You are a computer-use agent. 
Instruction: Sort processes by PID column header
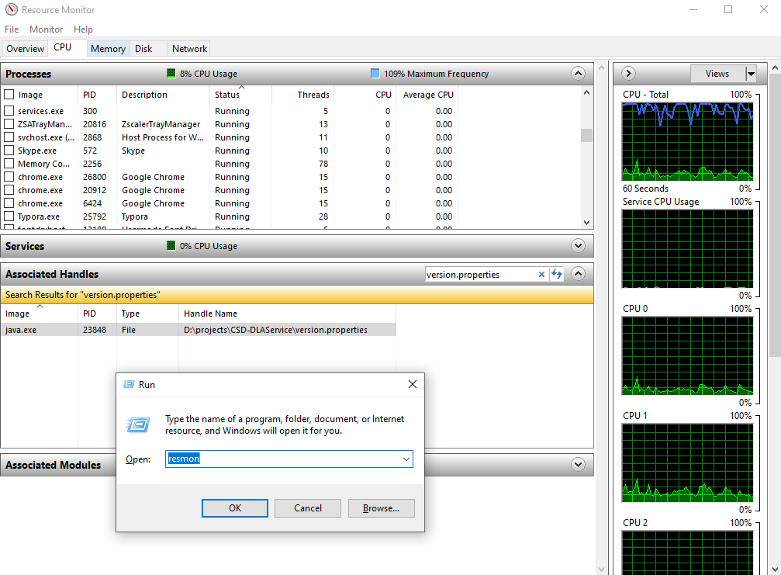[97, 95]
